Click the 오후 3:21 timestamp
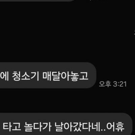Image resolution: width=135 pixels, height=135 pixels. (113, 84)
